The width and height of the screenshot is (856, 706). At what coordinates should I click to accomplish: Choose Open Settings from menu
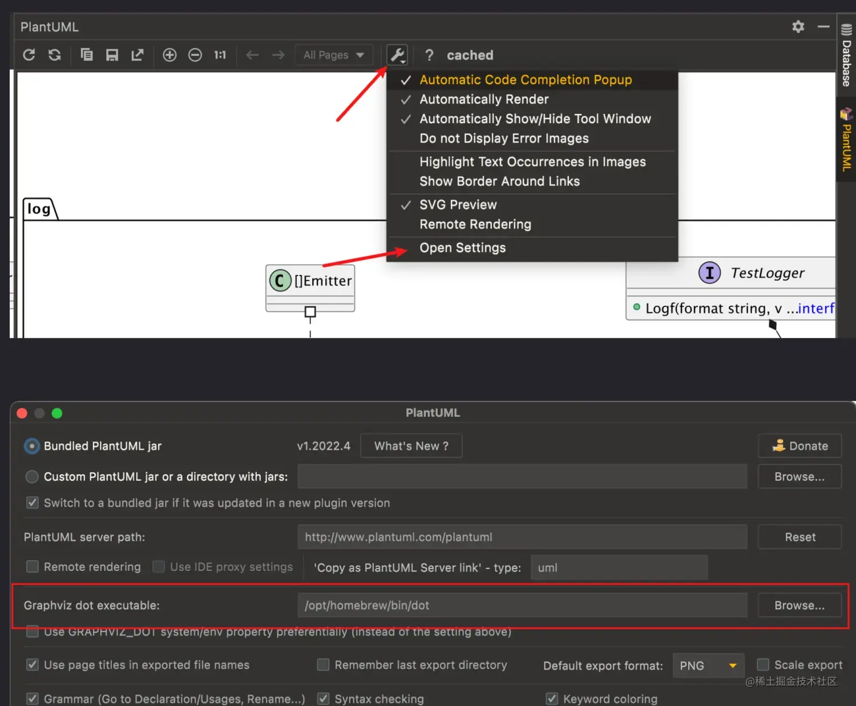532,247
